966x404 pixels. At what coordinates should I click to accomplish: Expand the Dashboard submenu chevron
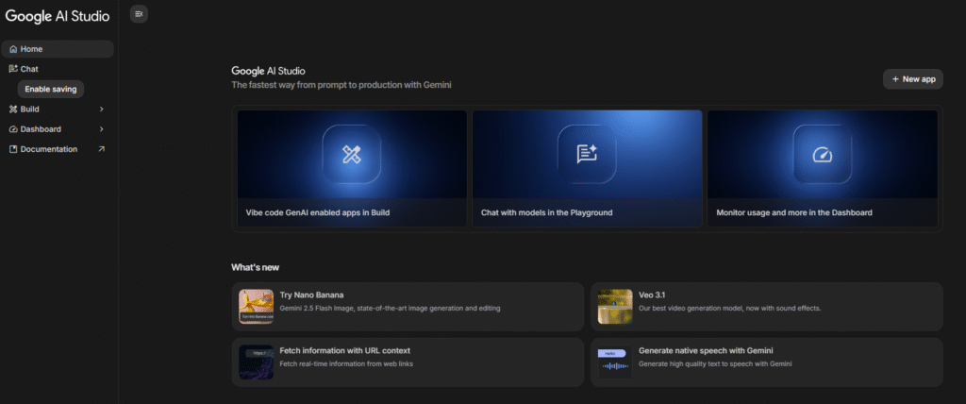point(101,129)
